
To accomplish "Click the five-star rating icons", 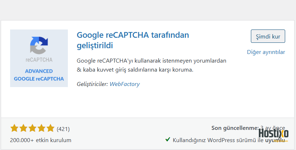I will [32, 128].
